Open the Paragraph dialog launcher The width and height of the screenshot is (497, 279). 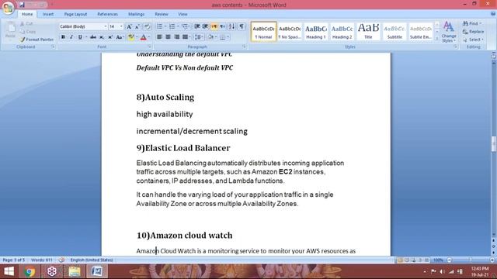click(244, 46)
